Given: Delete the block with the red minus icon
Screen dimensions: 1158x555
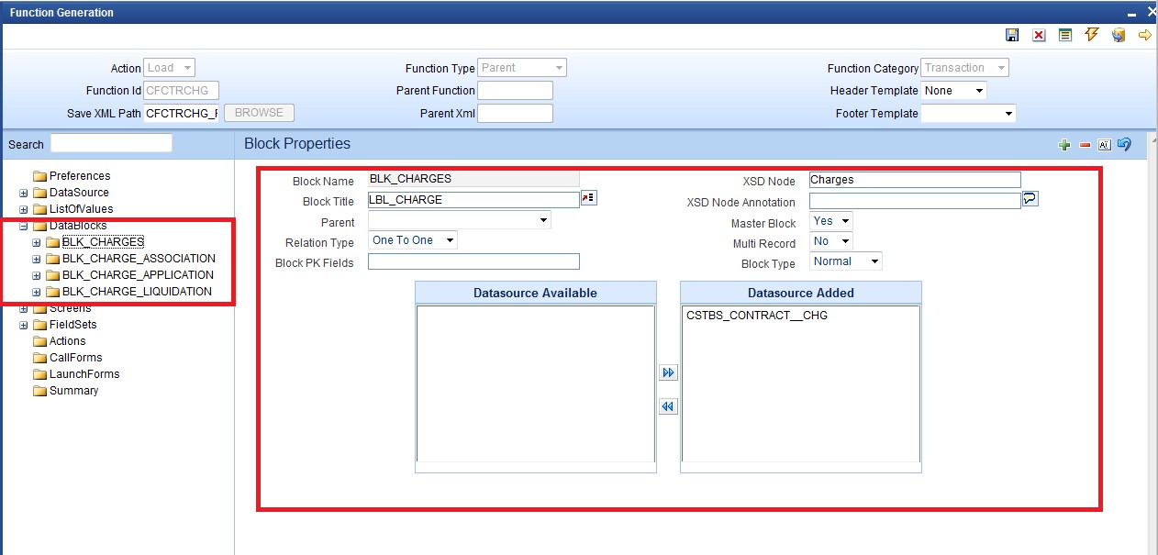Looking at the screenshot, I should pos(1085,145).
